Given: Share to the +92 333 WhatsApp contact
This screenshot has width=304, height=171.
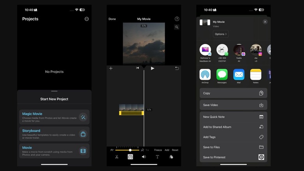Looking at the screenshot, I should tap(222, 53).
